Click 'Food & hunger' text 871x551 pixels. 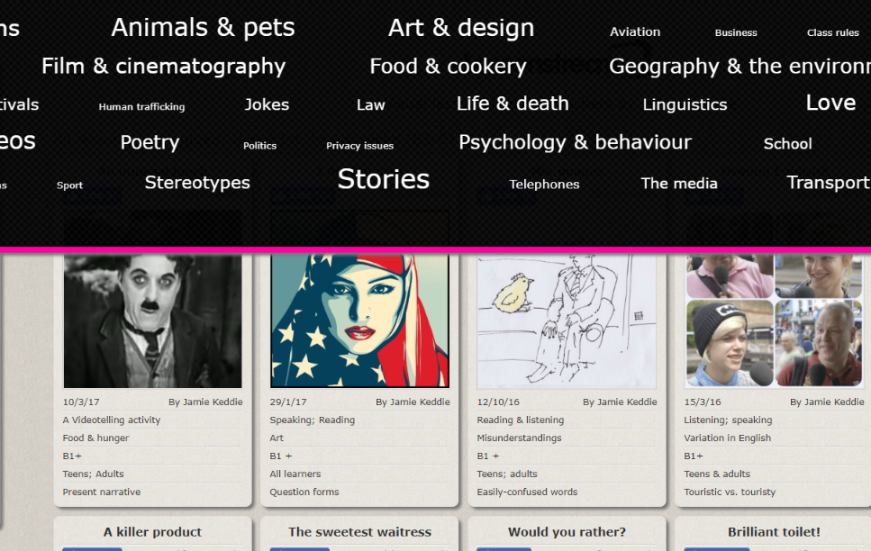95,438
